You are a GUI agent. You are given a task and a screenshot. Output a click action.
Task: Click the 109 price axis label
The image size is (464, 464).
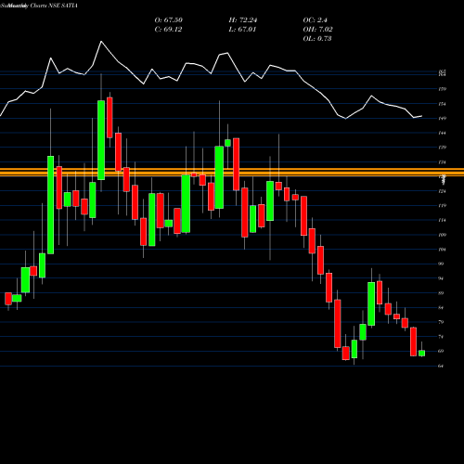coord(443,235)
